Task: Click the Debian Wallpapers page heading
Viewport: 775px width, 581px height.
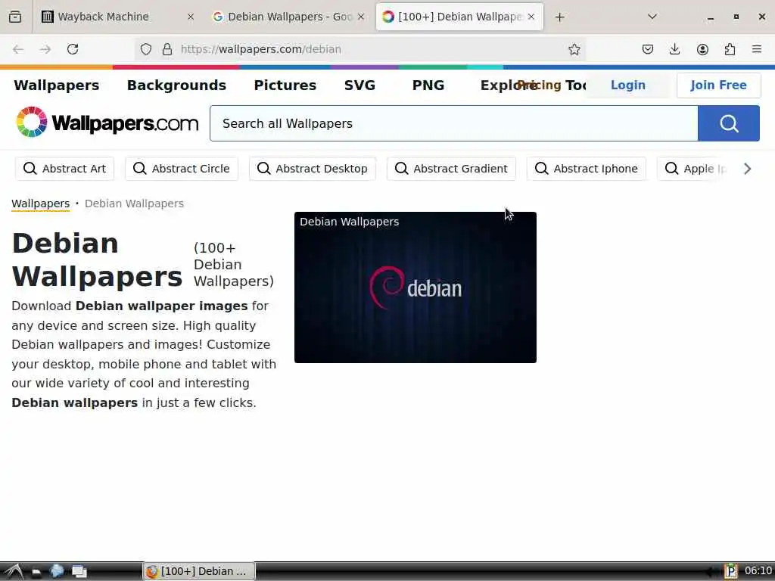Action: 98,260
